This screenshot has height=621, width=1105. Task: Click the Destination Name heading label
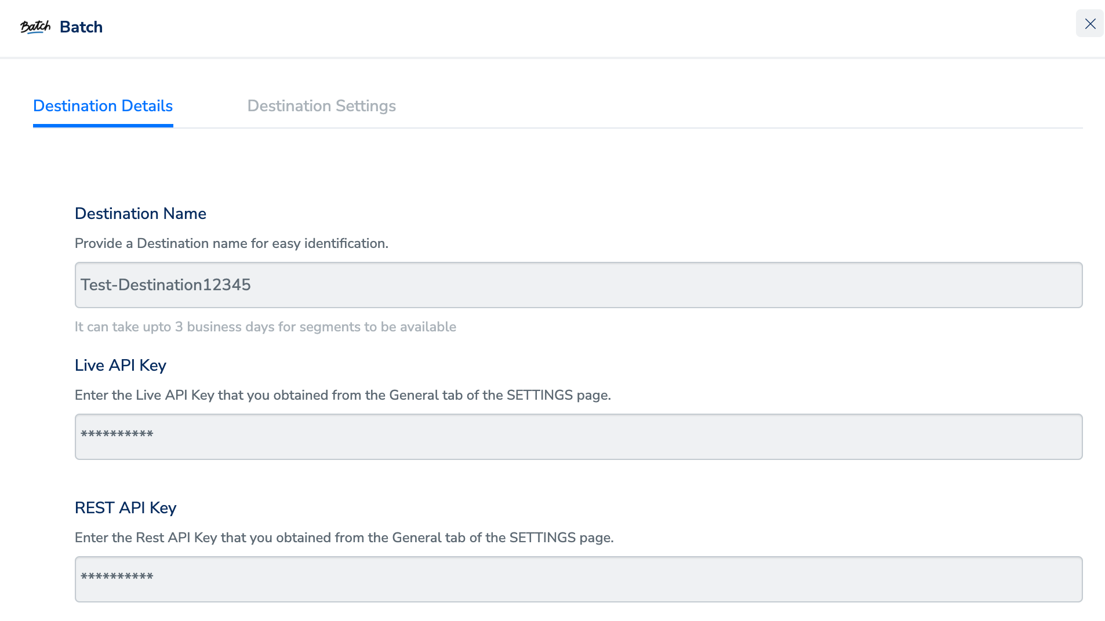coord(140,214)
